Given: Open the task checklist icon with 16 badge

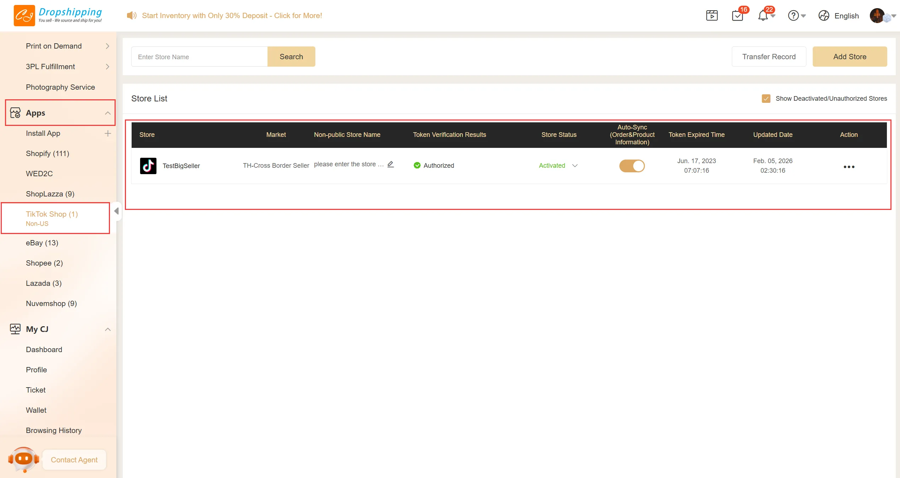Looking at the screenshot, I should pyautogui.click(x=738, y=16).
